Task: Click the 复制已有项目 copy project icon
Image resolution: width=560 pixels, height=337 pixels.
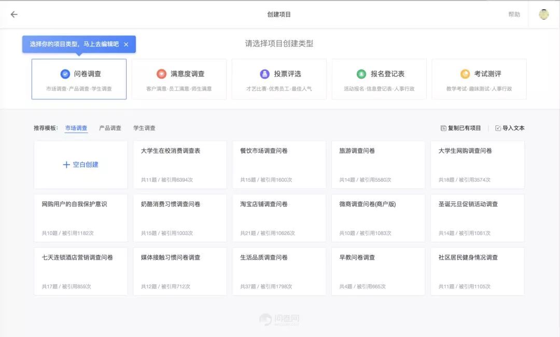Action: [443, 127]
